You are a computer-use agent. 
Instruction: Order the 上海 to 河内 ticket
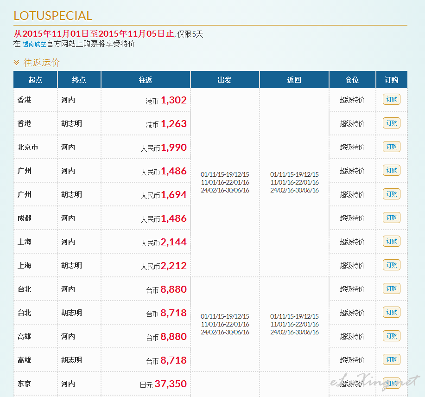pyautogui.click(x=391, y=241)
